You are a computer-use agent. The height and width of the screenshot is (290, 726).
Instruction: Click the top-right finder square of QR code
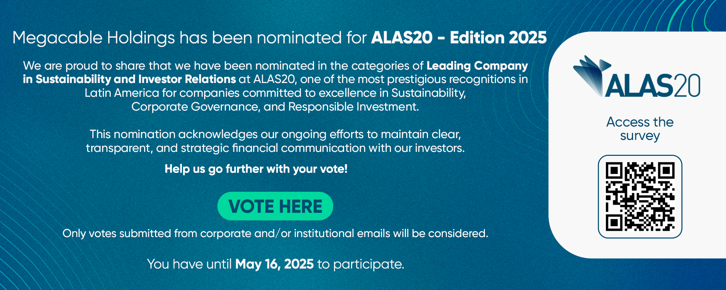tap(666, 171)
